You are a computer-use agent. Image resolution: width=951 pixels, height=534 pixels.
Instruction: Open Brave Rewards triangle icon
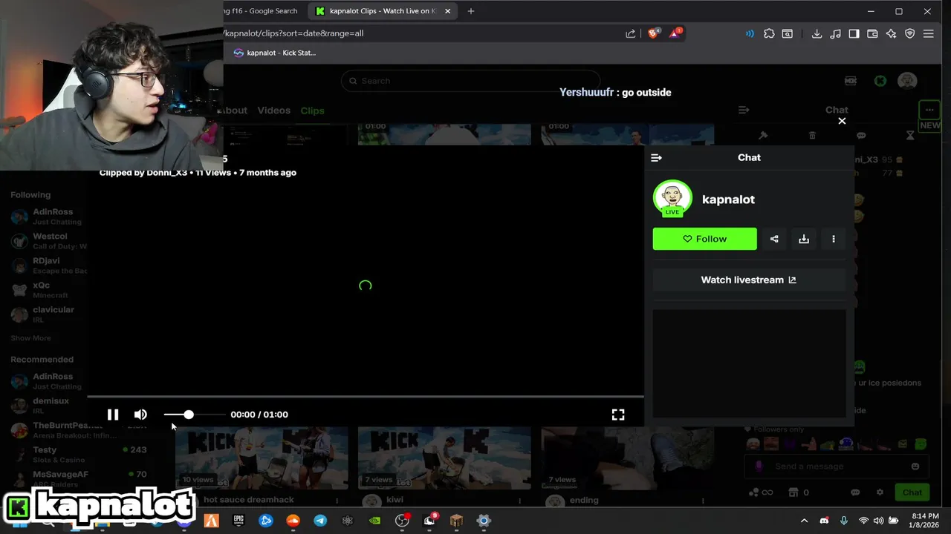pyautogui.click(x=675, y=33)
